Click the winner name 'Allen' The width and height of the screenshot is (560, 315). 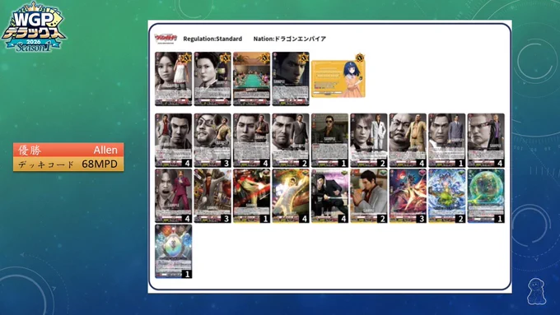pos(105,151)
